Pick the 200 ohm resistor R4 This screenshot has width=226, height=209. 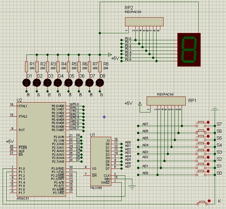[x=58, y=67]
